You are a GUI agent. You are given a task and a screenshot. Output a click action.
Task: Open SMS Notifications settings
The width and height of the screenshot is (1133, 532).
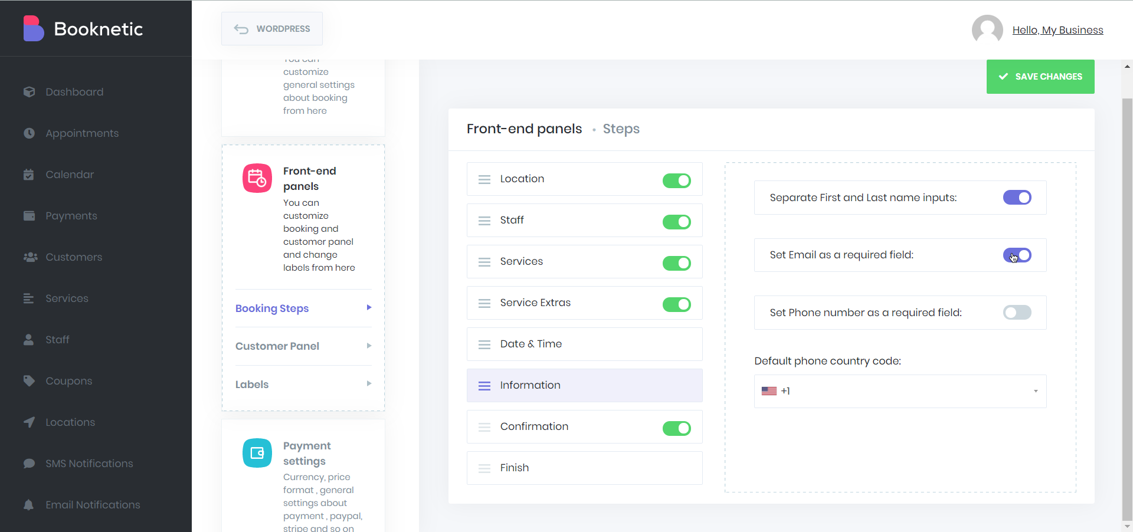pyautogui.click(x=89, y=463)
